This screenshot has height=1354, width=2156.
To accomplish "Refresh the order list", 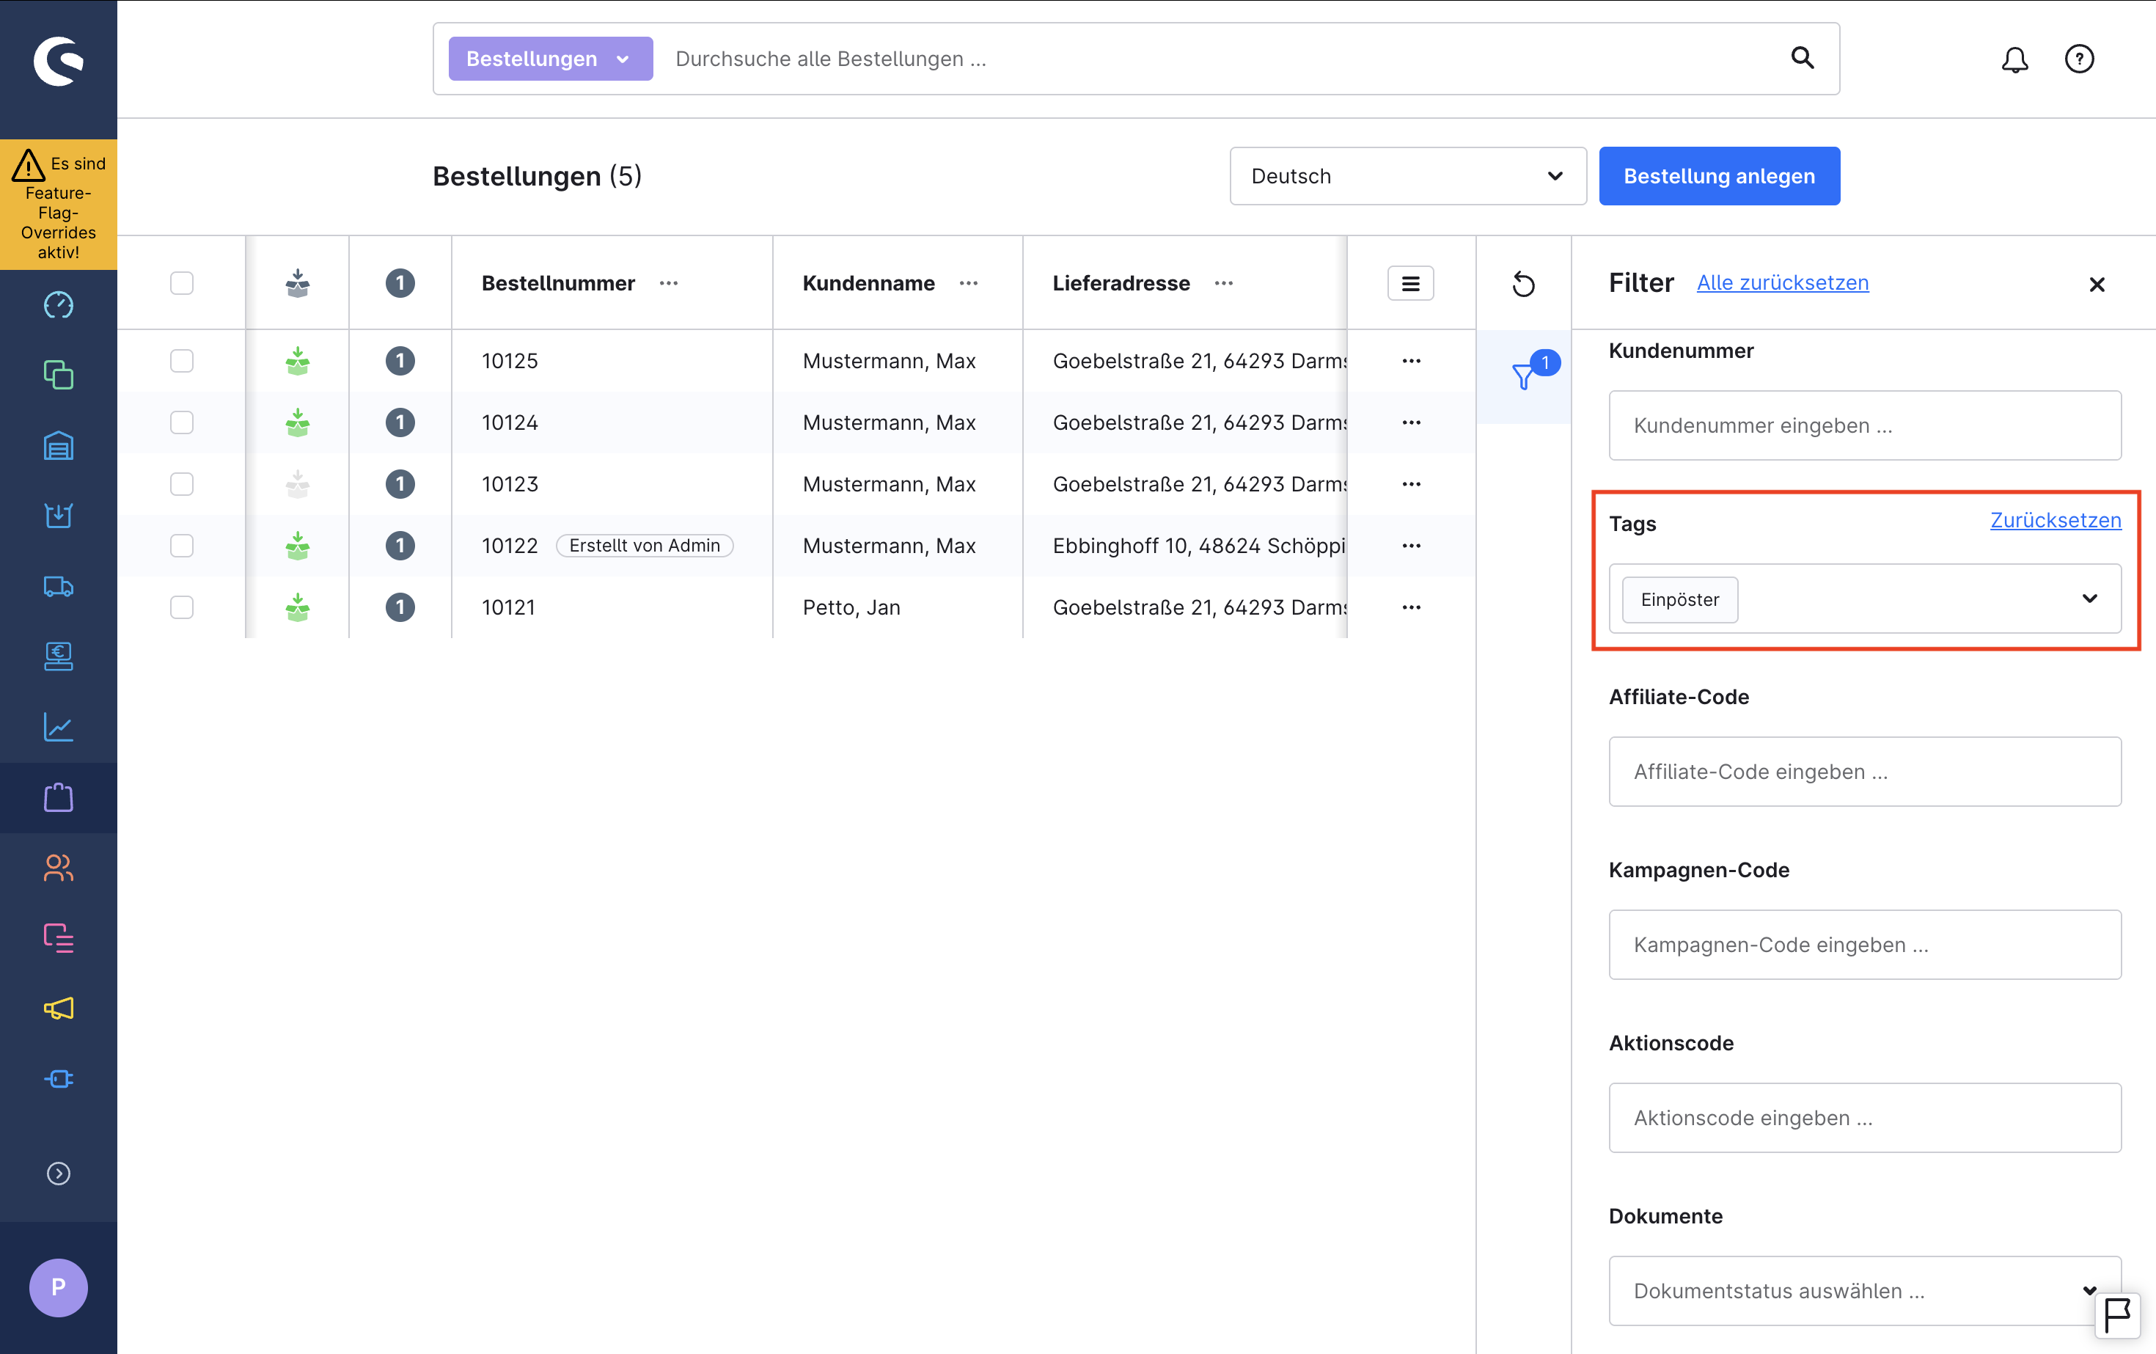I will pyautogui.click(x=1523, y=284).
